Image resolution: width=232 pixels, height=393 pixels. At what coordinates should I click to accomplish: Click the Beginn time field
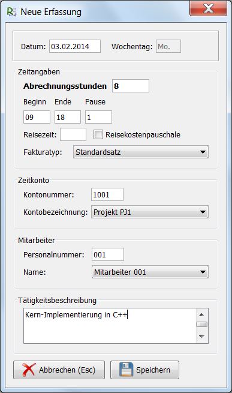pos(37,117)
